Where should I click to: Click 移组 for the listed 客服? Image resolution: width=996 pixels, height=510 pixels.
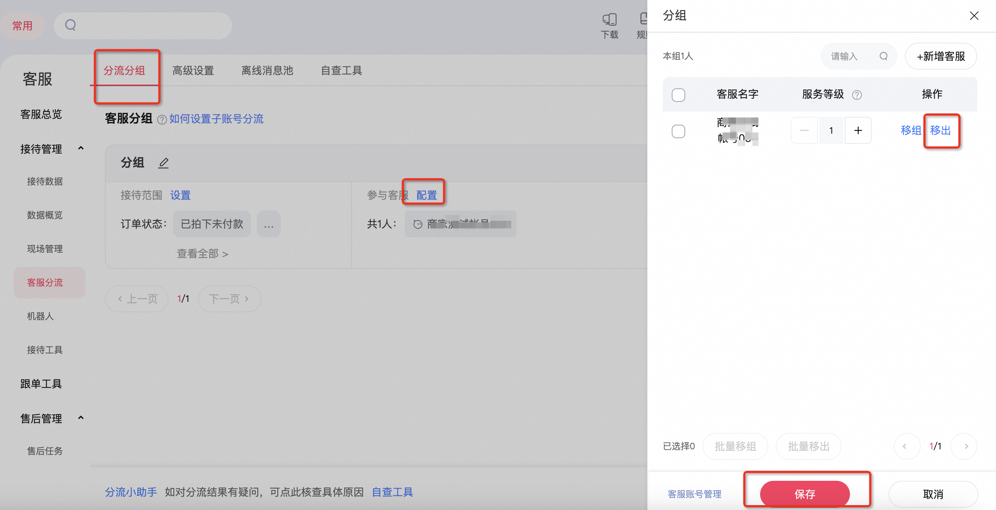pyautogui.click(x=911, y=131)
